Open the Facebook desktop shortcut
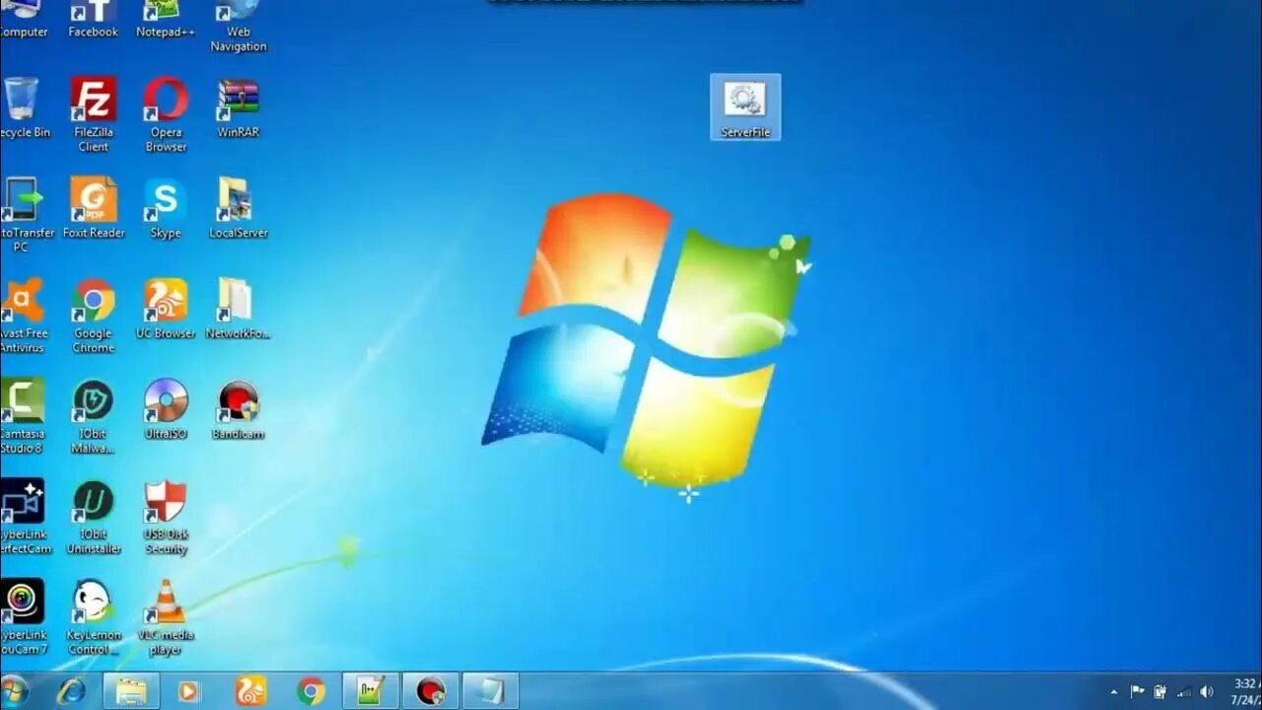The image size is (1262, 710). click(x=94, y=20)
